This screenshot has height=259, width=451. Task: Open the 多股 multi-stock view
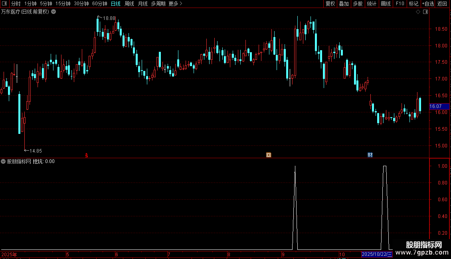(x=358, y=4)
